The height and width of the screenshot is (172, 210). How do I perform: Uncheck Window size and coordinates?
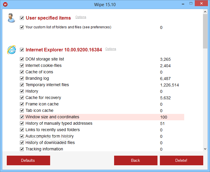22,117
